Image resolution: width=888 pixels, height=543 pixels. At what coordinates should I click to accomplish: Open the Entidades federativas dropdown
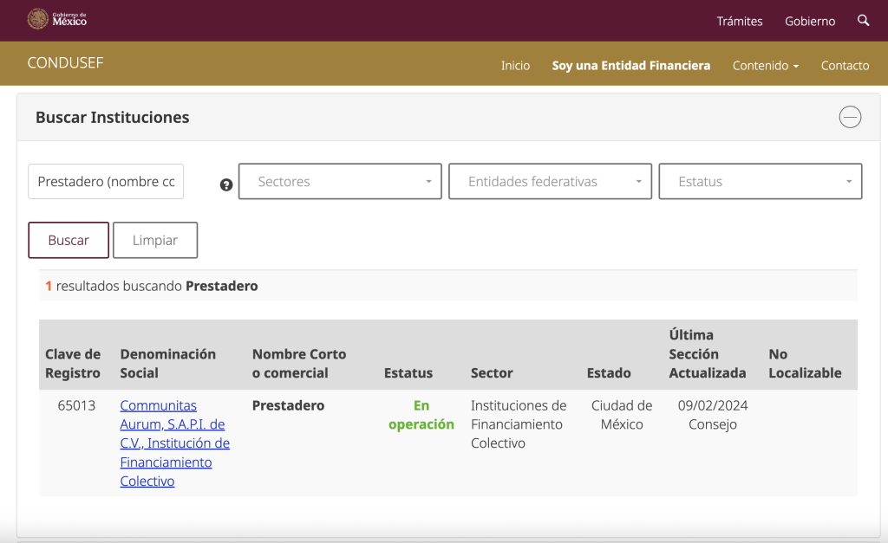coord(550,182)
